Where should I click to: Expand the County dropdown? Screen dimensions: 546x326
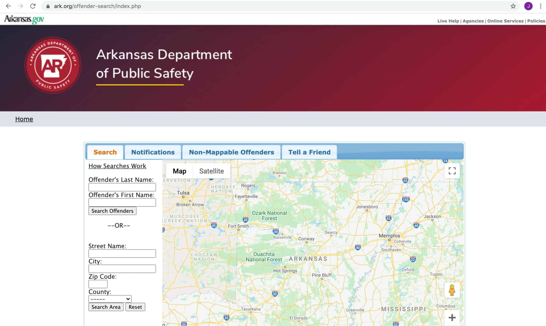(x=110, y=299)
